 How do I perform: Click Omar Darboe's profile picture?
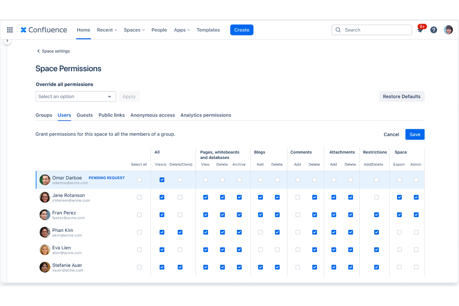45,180
